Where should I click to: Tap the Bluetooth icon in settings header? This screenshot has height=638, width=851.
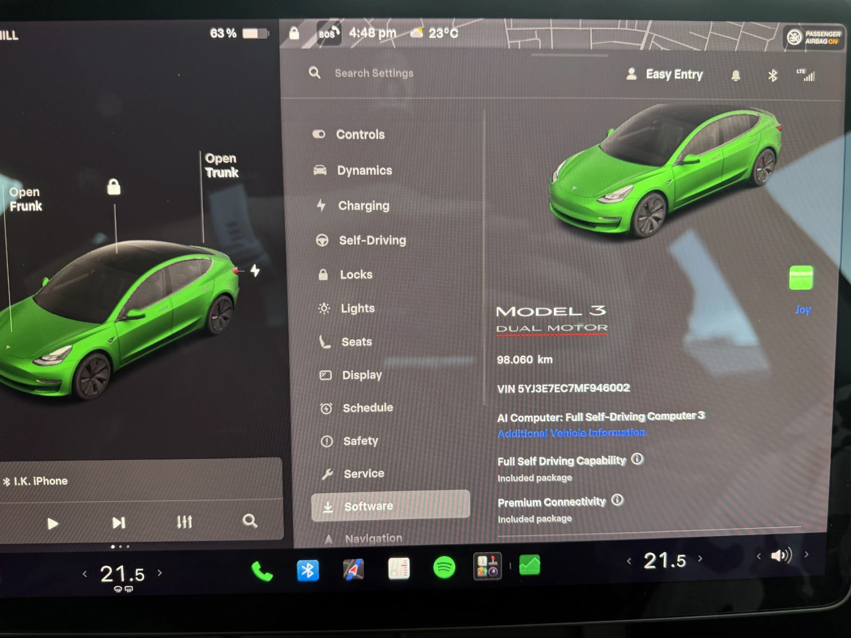pos(772,75)
